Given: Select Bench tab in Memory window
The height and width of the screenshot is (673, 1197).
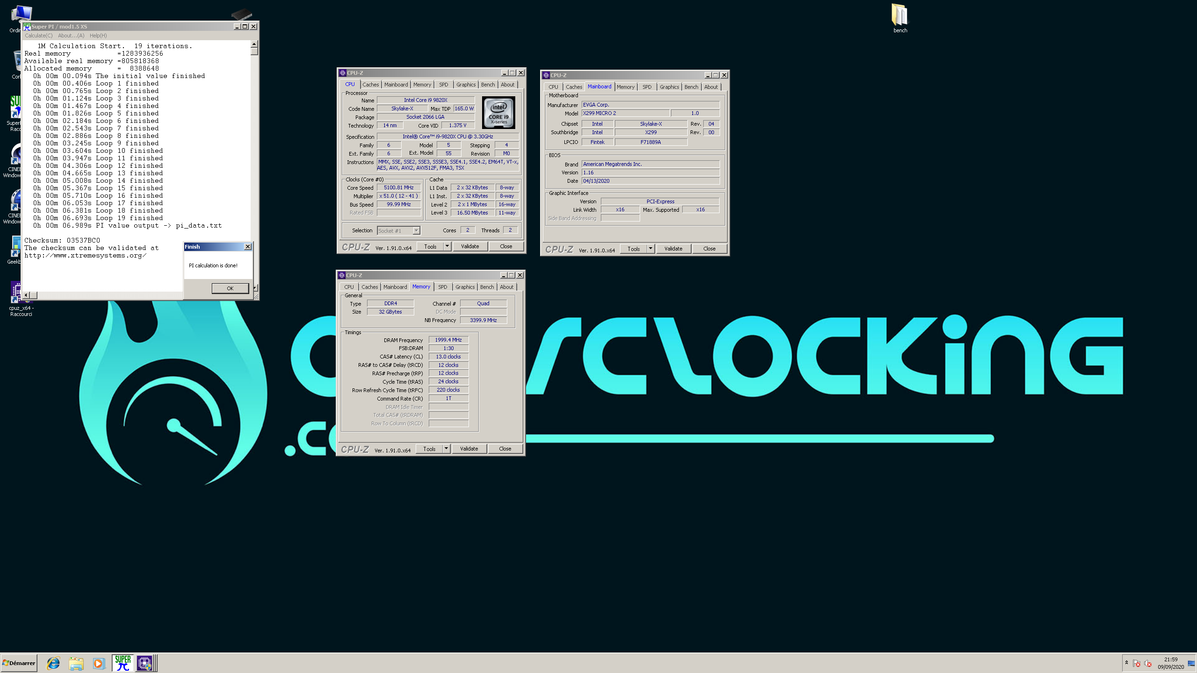Looking at the screenshot, I should (487, 287).
